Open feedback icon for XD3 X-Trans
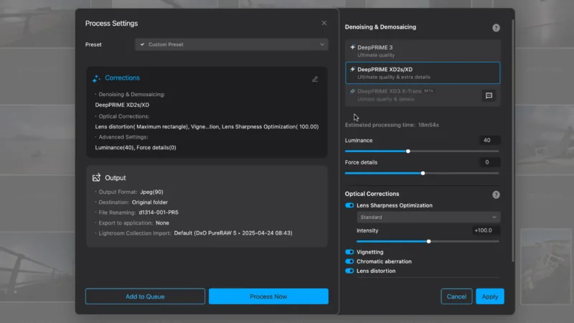This screenshot has height=323, width=574. tap(489, 95)
